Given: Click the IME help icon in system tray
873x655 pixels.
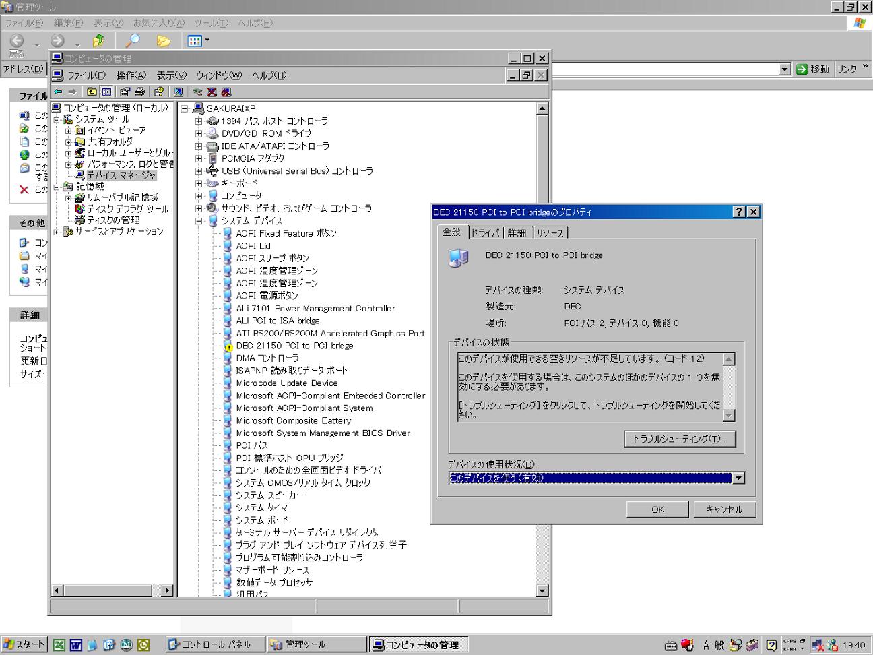Looking at the screenshot, I should (x=771, y=645).
